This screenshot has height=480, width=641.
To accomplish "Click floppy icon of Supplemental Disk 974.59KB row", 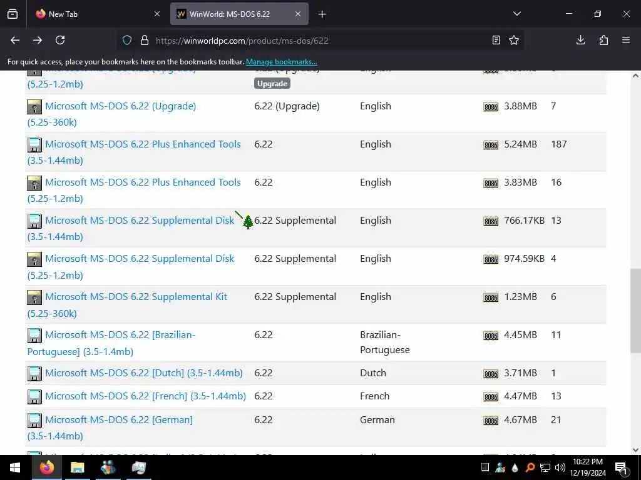I will tap(34, 259).
